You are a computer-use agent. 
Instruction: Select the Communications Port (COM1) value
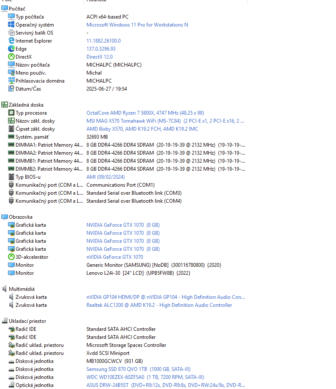tap(120, 185)
